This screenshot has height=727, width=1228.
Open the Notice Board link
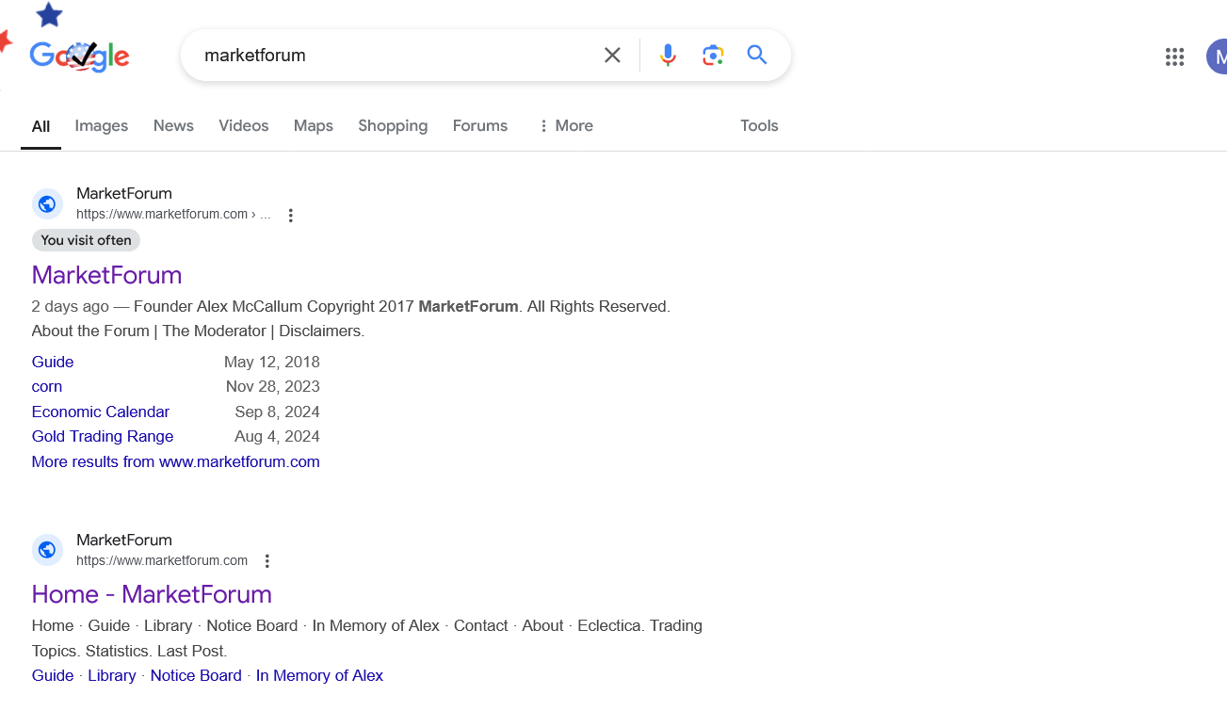tap(196, 675)
